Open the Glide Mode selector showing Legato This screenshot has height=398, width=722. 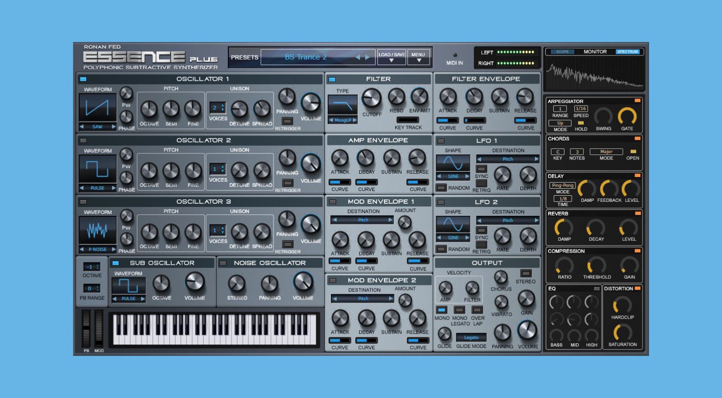[471, 337]
